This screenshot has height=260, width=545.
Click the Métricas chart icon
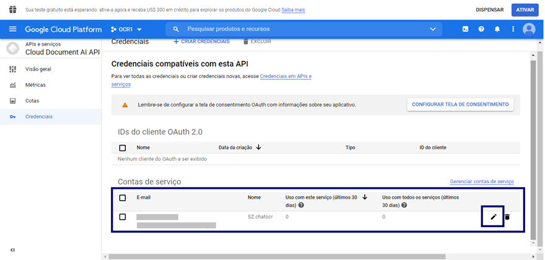pos(13,85)
